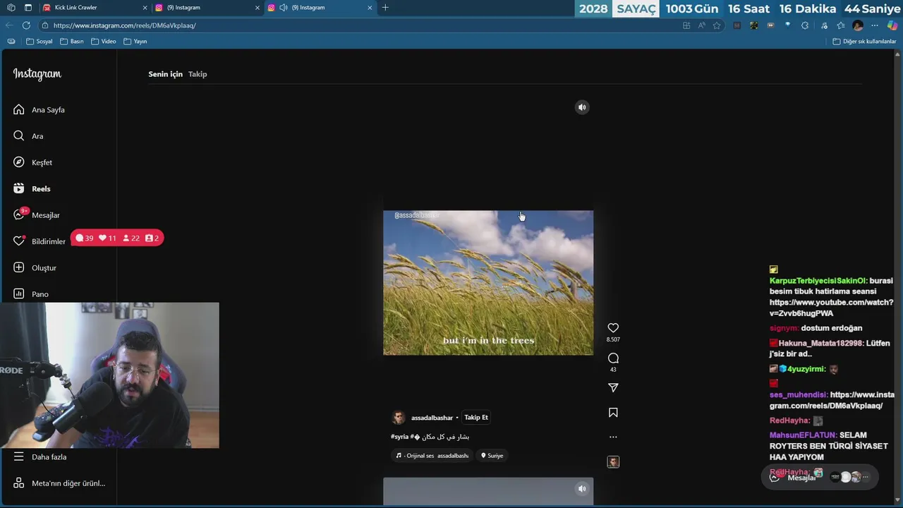This screenshot has height=508, width=903.
Task: Open Diğer sık kullanılanlar folder
Action: click(864, 42)
